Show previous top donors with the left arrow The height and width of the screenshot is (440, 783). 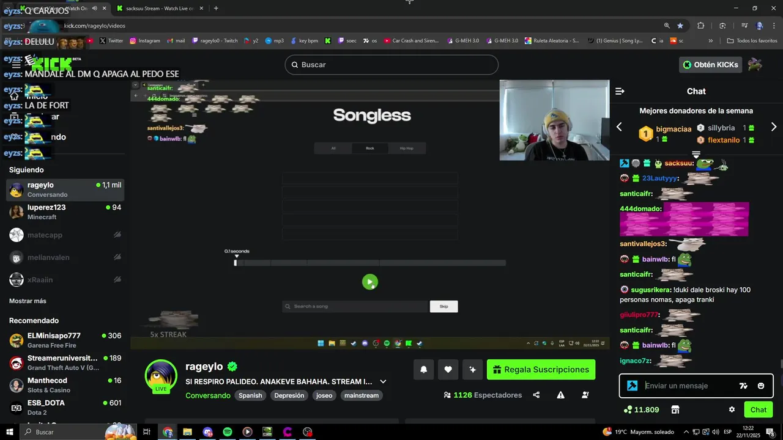click(x=619, y=127)
